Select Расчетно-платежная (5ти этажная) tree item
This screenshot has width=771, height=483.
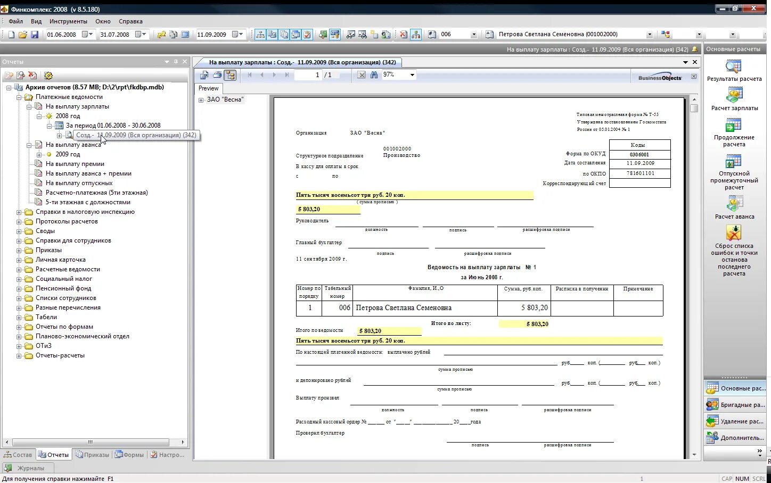point(96,193)
